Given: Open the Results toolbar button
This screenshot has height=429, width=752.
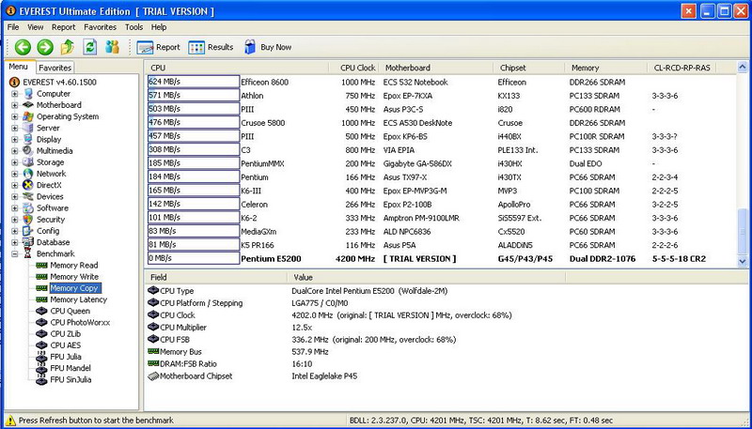Looking at the screenshot, I should [211, 47].
